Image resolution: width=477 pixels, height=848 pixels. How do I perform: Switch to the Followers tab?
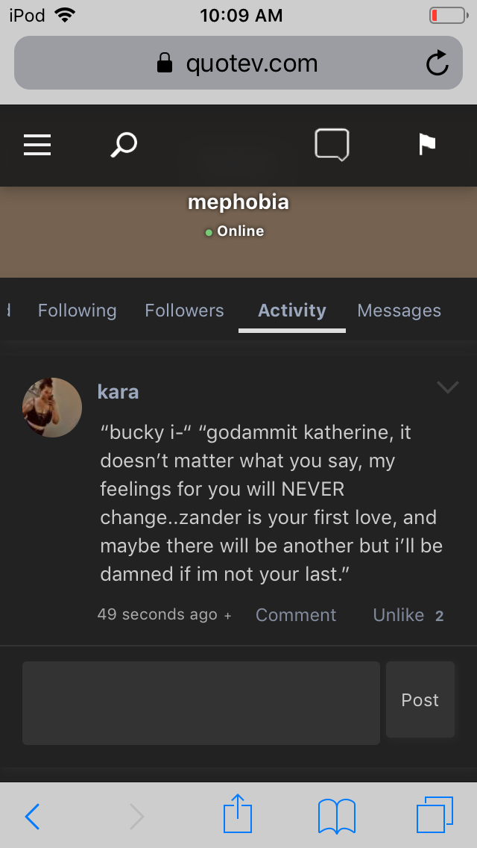point(184,311)
